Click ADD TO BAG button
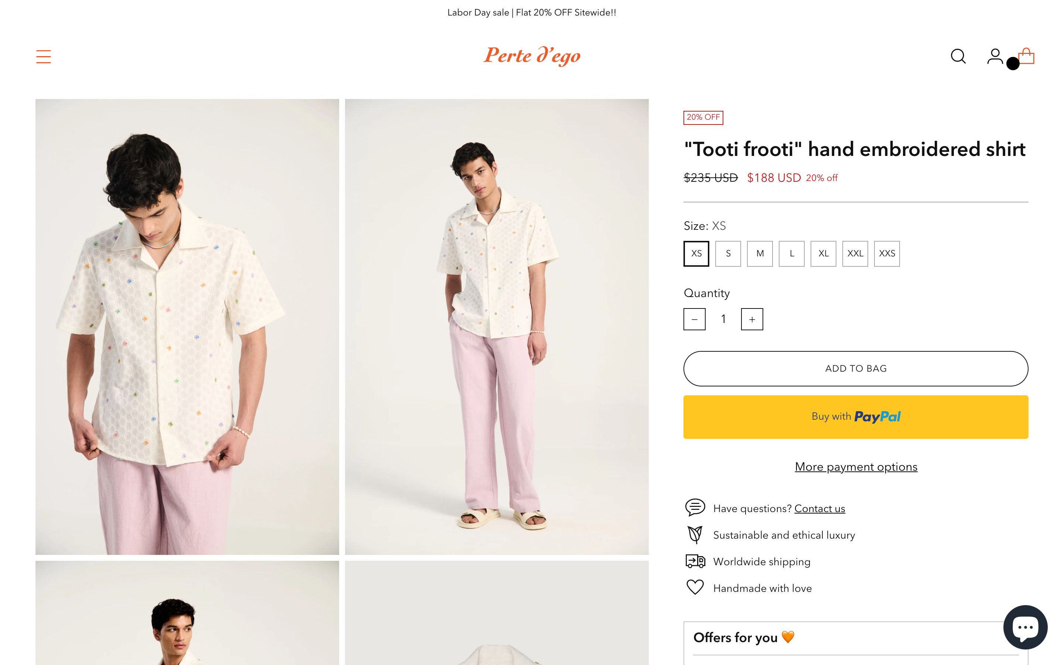 click(856, 369)
